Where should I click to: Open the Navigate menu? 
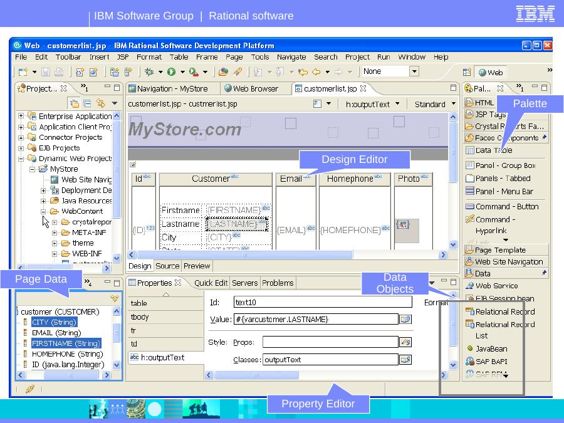[x=291, y=57]
